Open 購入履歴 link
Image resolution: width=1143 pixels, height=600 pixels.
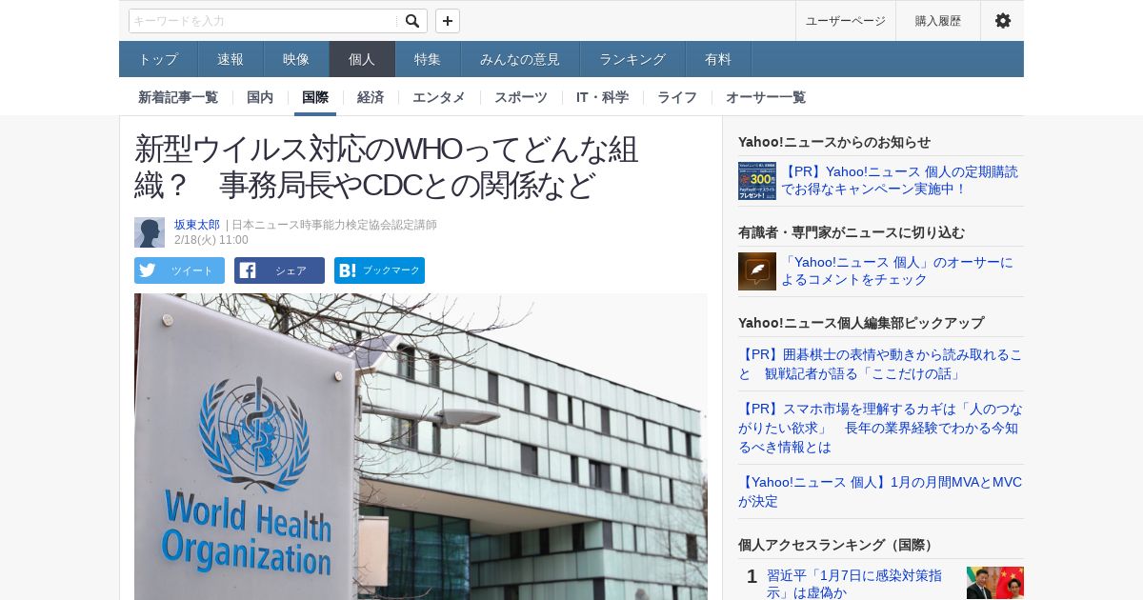point(938,21)
